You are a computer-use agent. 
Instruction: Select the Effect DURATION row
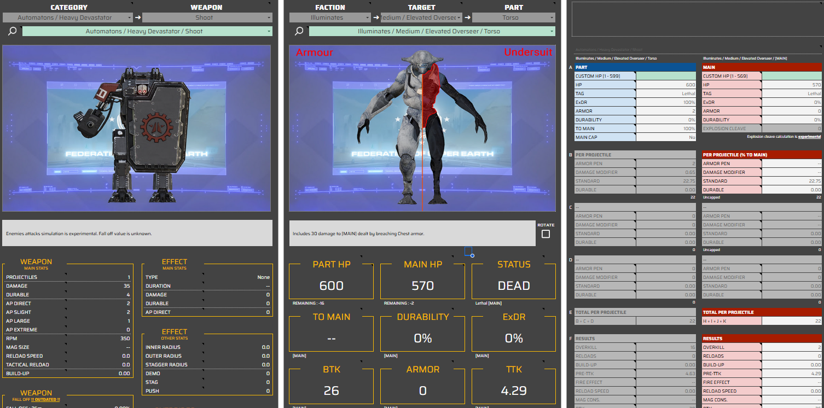[207, 286]
